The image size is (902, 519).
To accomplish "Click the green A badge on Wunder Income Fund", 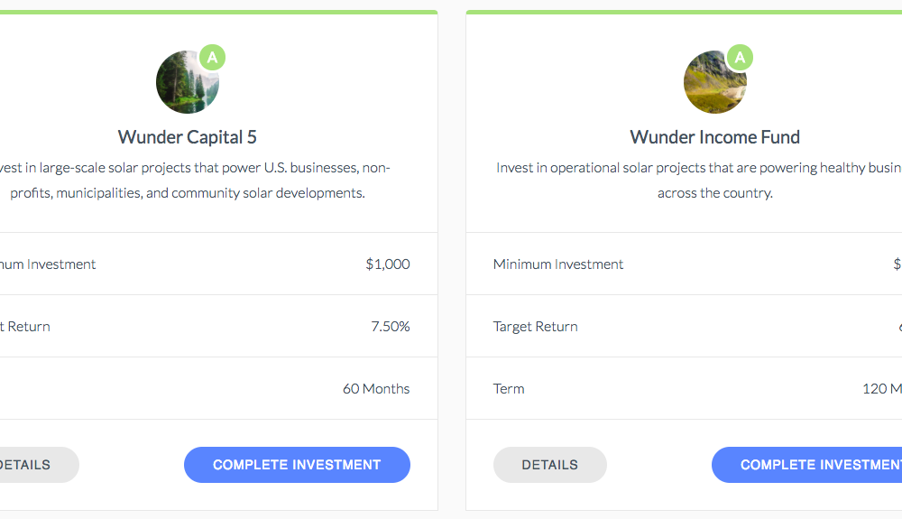I will 740,58.
